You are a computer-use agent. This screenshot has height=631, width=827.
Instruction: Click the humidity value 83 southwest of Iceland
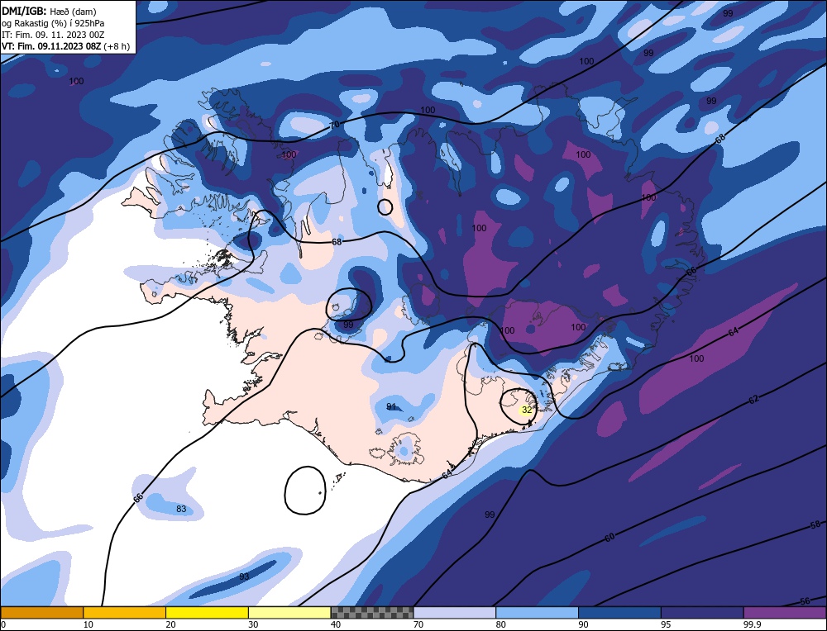click(181, 509)
